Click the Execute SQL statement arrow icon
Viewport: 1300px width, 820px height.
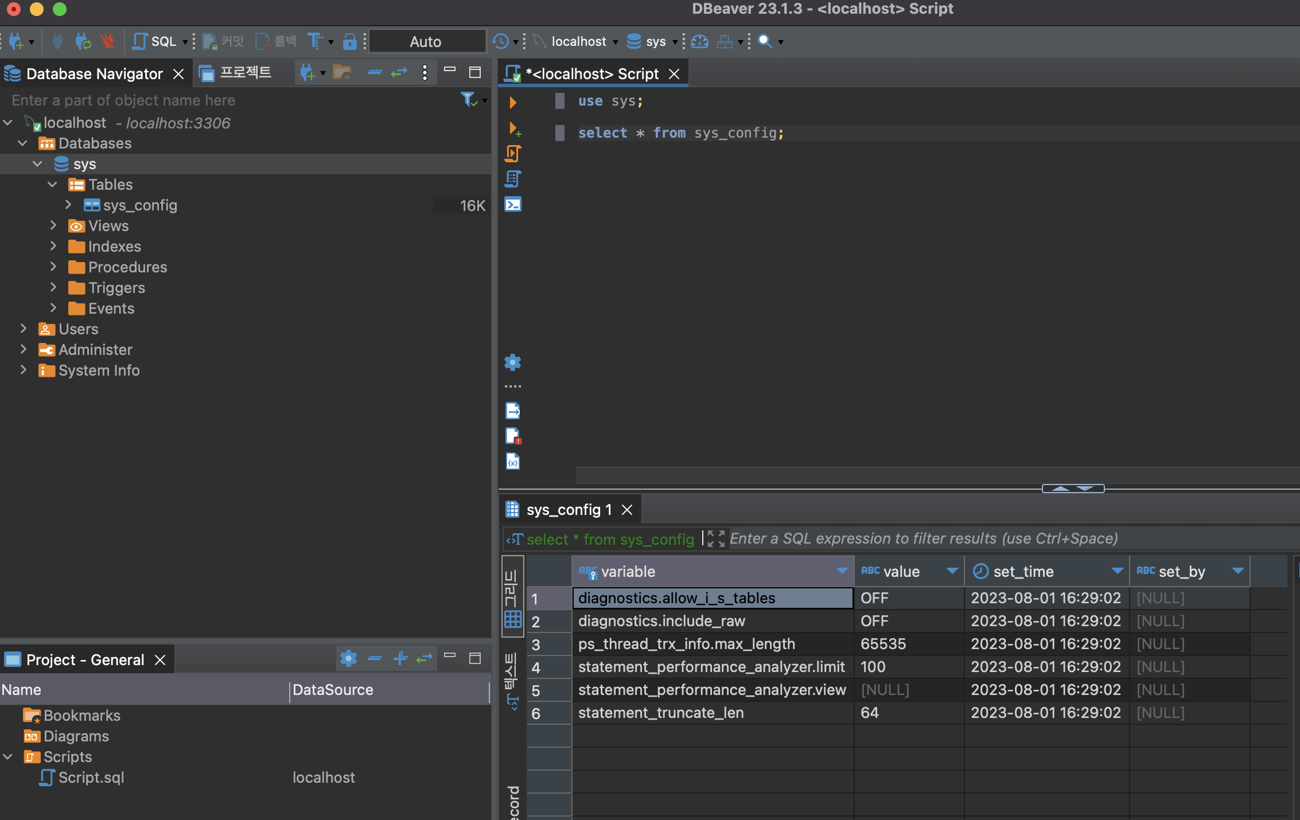513,103
